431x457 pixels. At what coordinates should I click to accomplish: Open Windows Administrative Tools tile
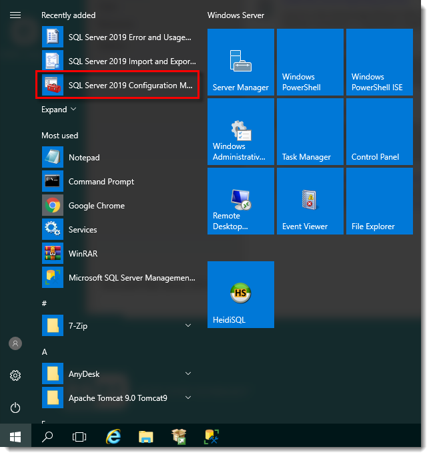(x=242, y=132)
